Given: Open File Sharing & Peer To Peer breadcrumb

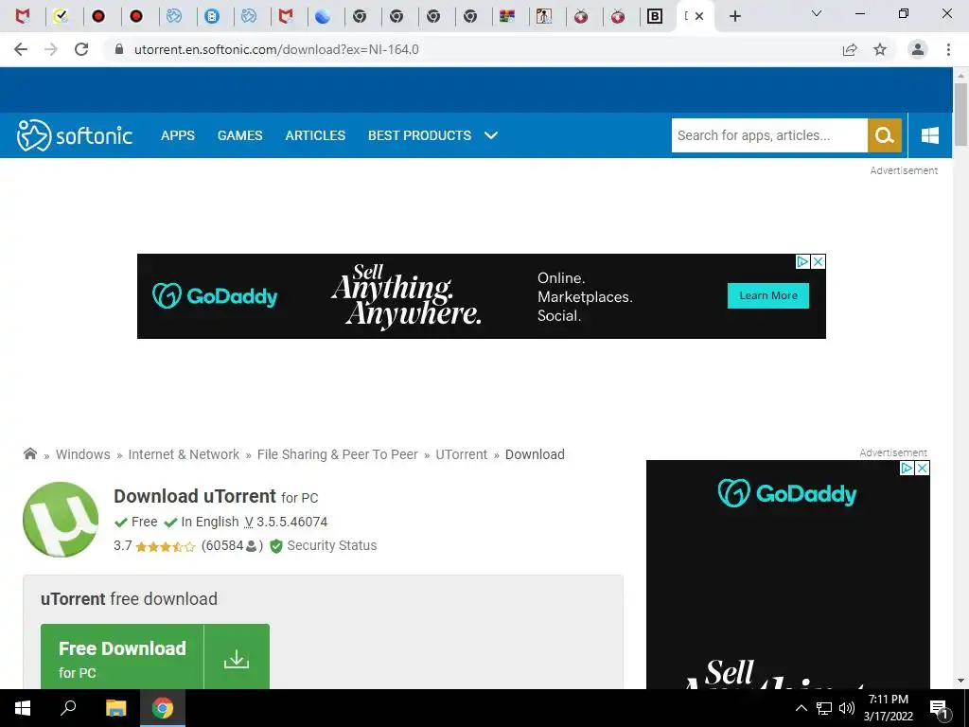Looking at the screenshot, I should click(x=338, y=454).
